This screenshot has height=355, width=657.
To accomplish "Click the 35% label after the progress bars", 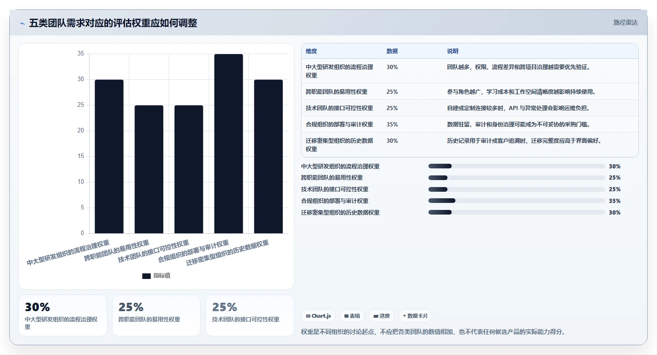I will pos(615,201).
